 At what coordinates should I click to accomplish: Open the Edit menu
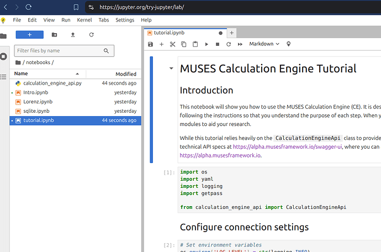32,20
